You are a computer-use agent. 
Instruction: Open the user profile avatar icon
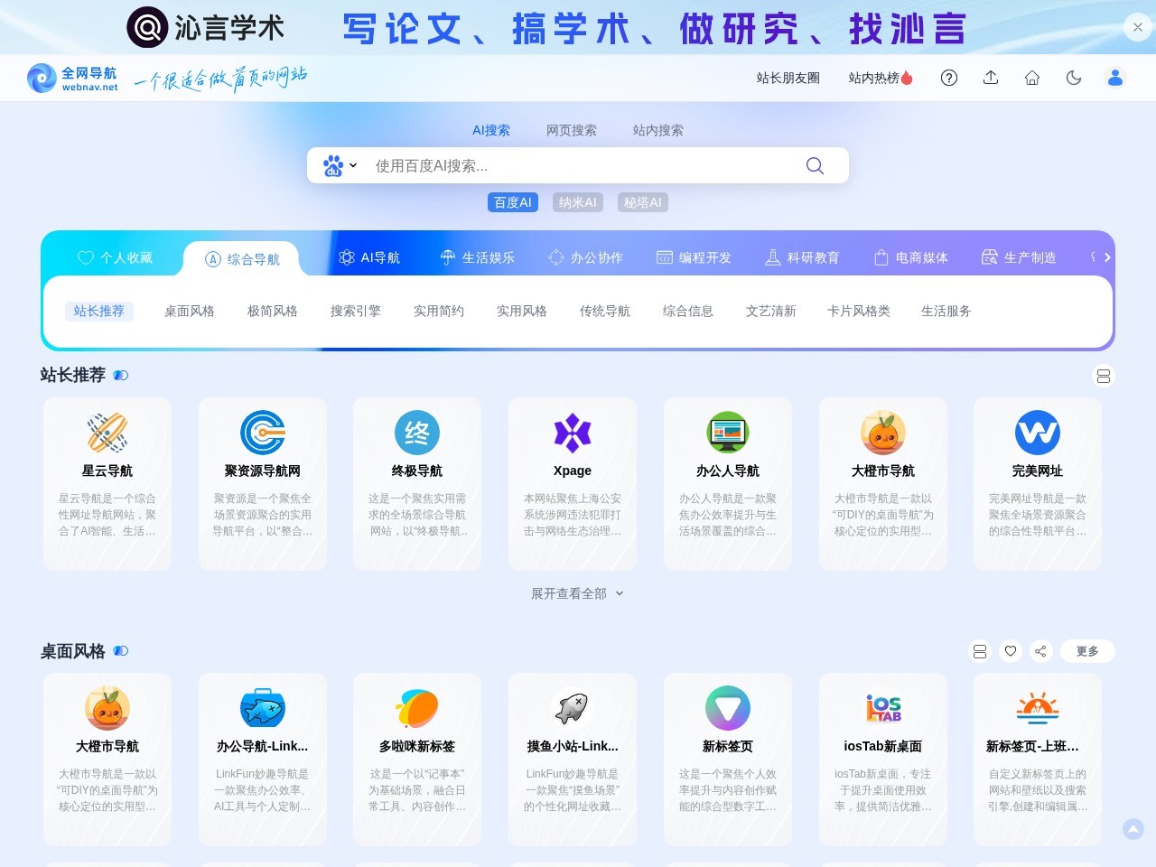(x=1115, y=78)
